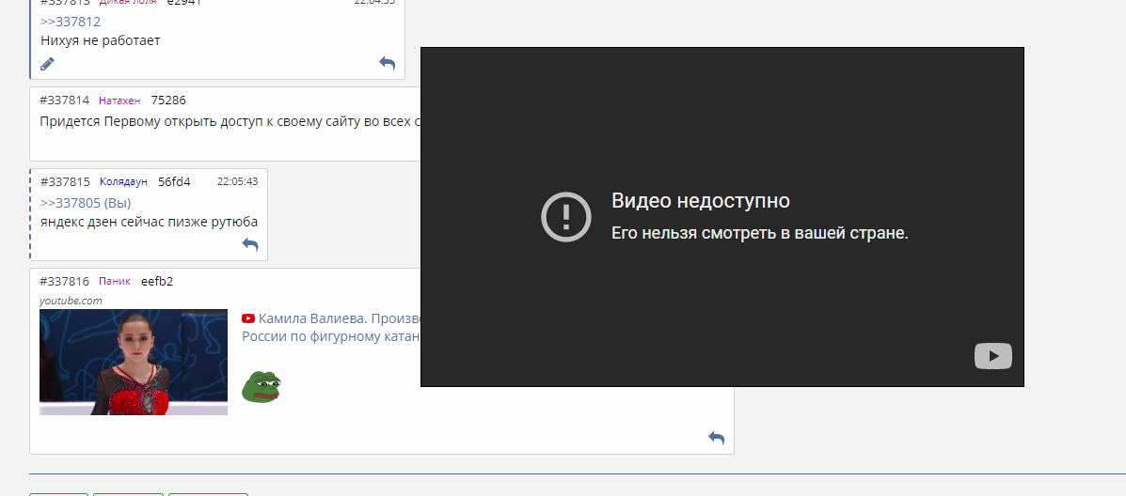The height and width of the screenshot is (496, 1126).
Task: Click the sad Pepe frog sticker
Action: pos(262,385)
